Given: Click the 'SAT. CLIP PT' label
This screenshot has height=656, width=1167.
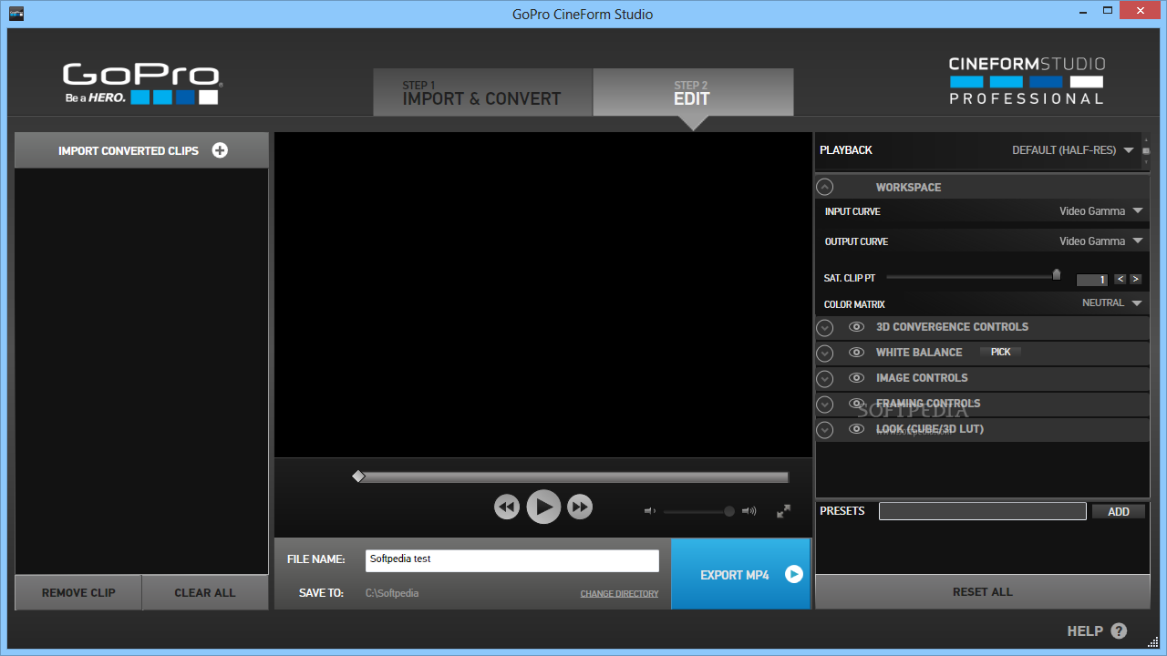Looking at the screenshot, I should (850, 278).
